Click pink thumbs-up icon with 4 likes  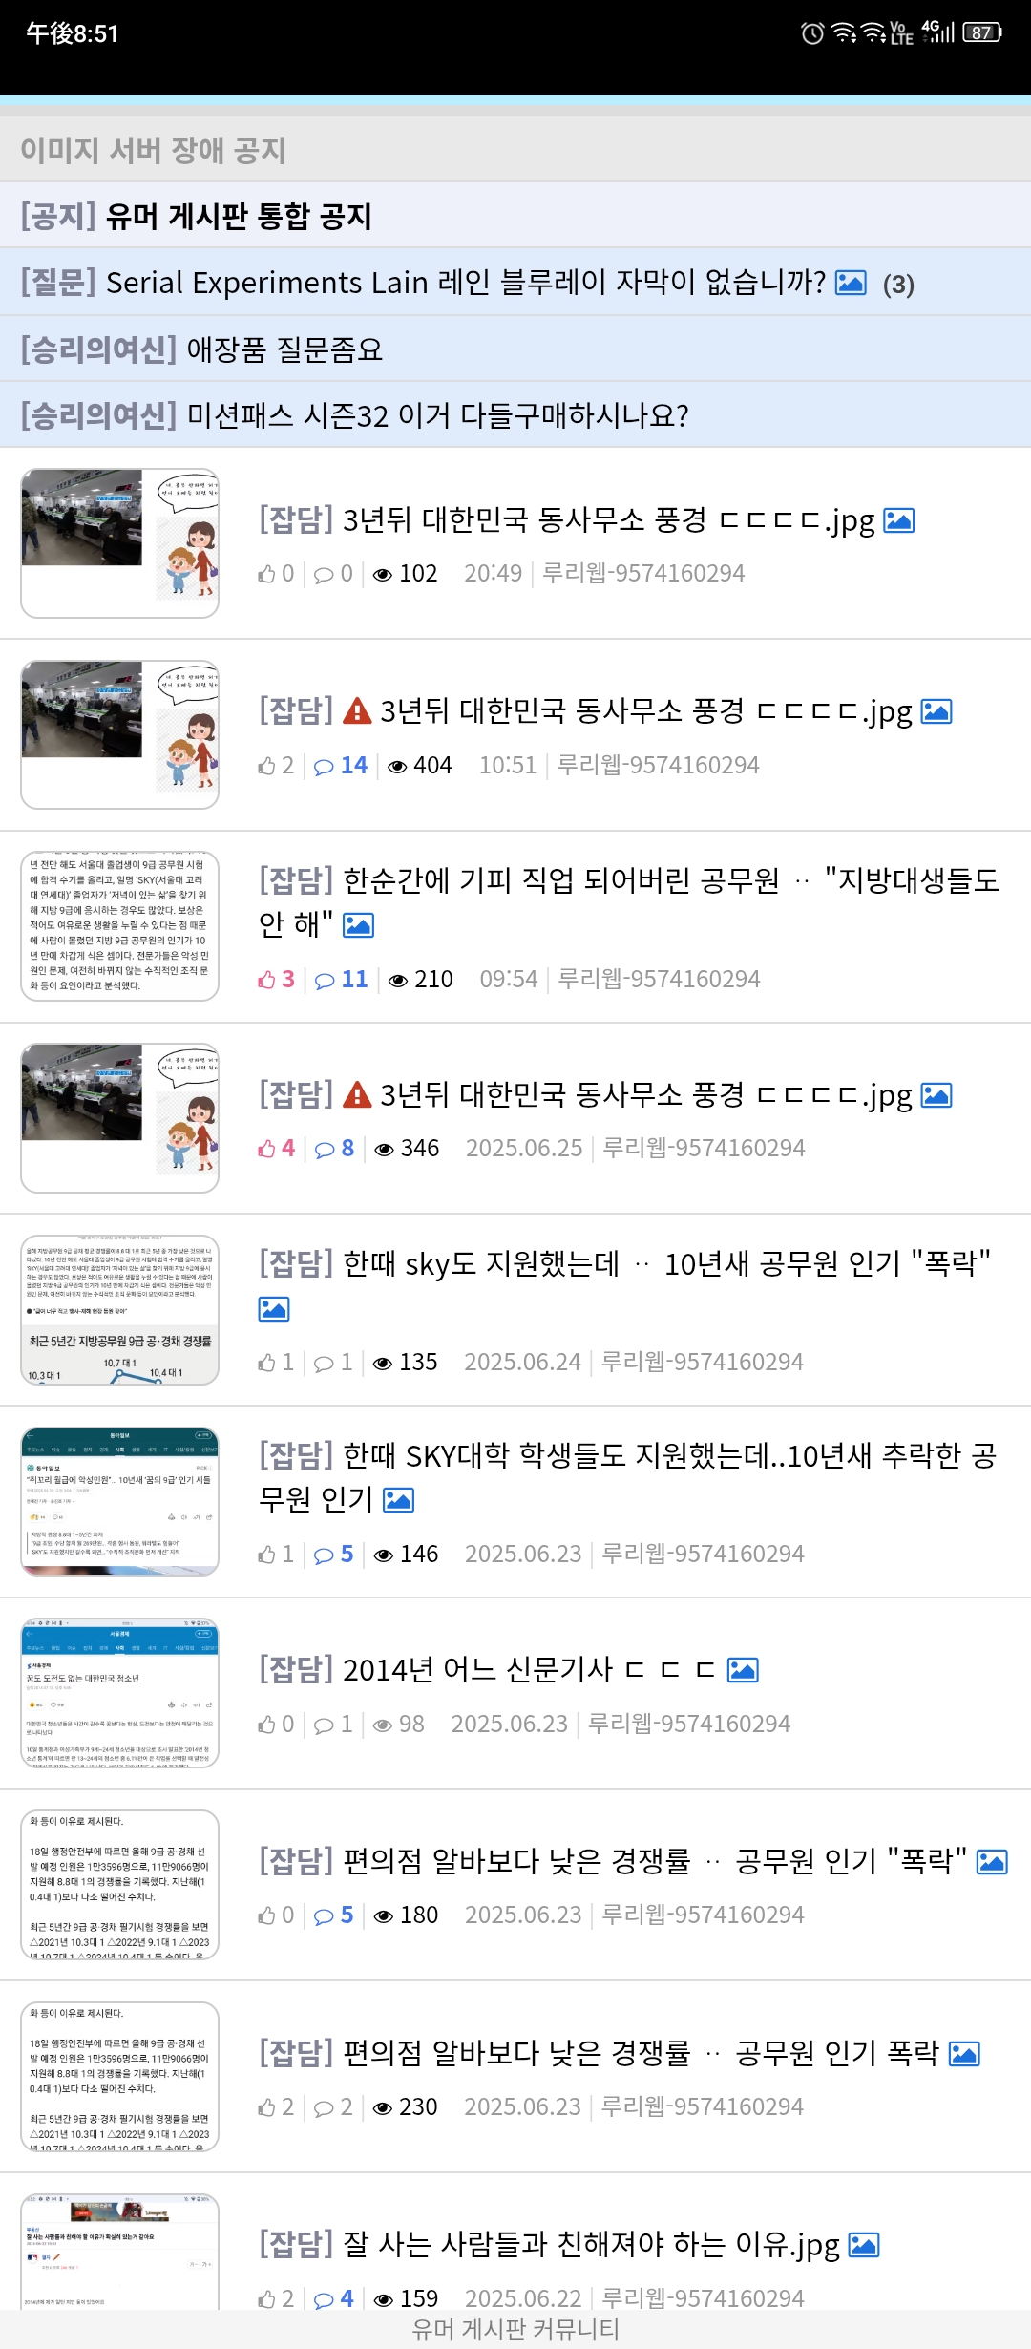coord(266,1149)
